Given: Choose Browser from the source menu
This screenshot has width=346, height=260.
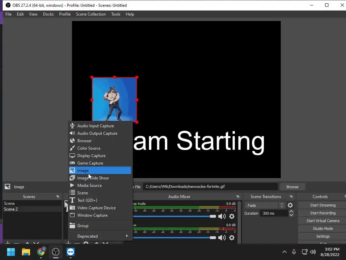Looking at the screenshot, I should [x=100, y=140].
